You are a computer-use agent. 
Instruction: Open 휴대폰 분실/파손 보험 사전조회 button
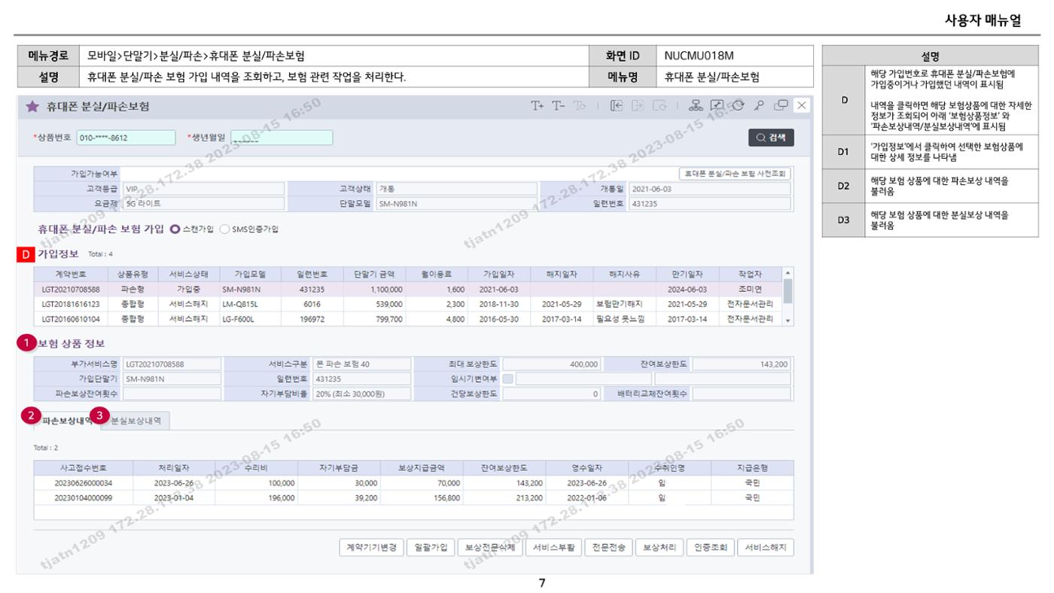(735, 174)
